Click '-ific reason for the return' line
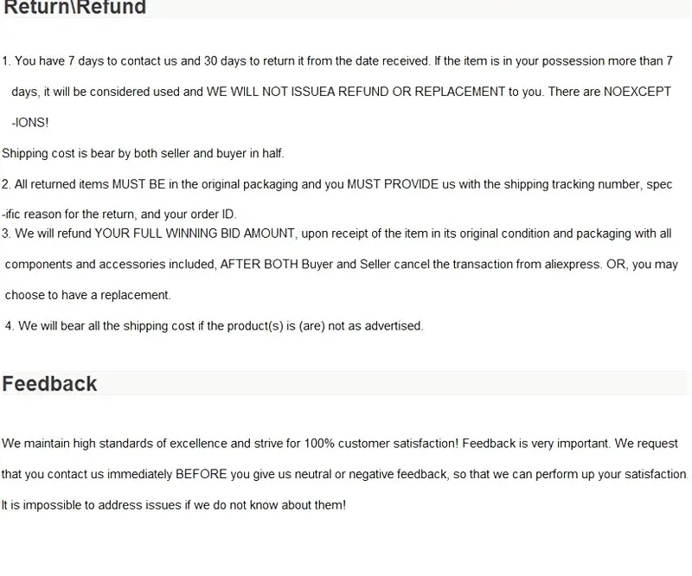692x576 pixels. [119, 214]
